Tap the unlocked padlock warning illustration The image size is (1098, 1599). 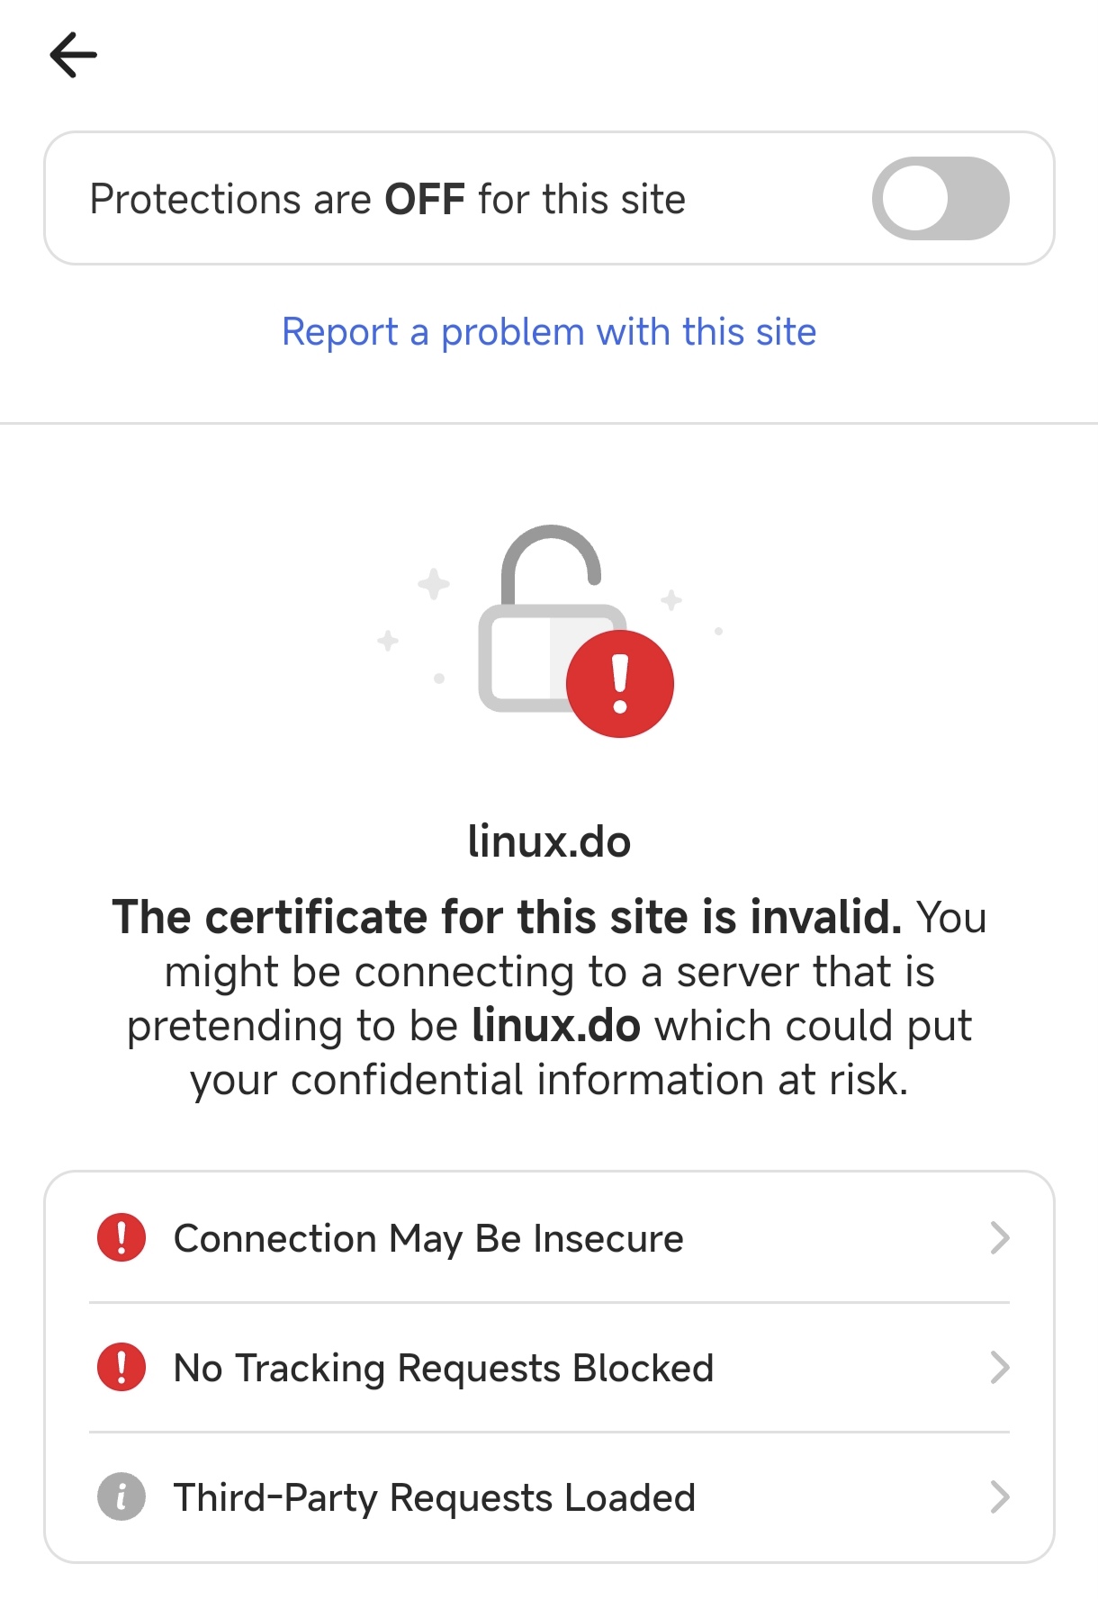coord(549,631)
